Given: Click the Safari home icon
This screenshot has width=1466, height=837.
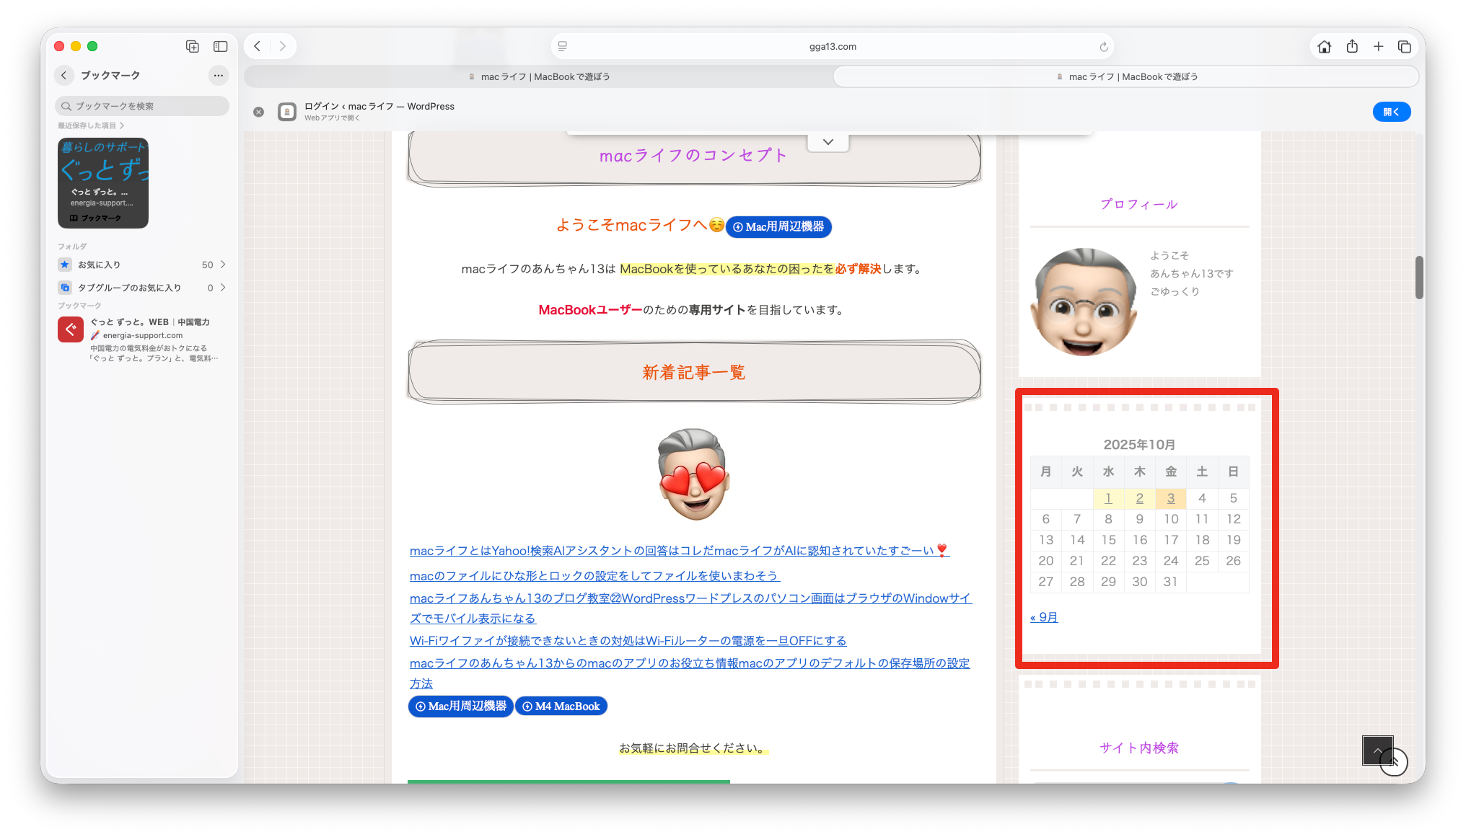Looking at the screenshot, I should pyautogui.click(x=1324, y=47).
